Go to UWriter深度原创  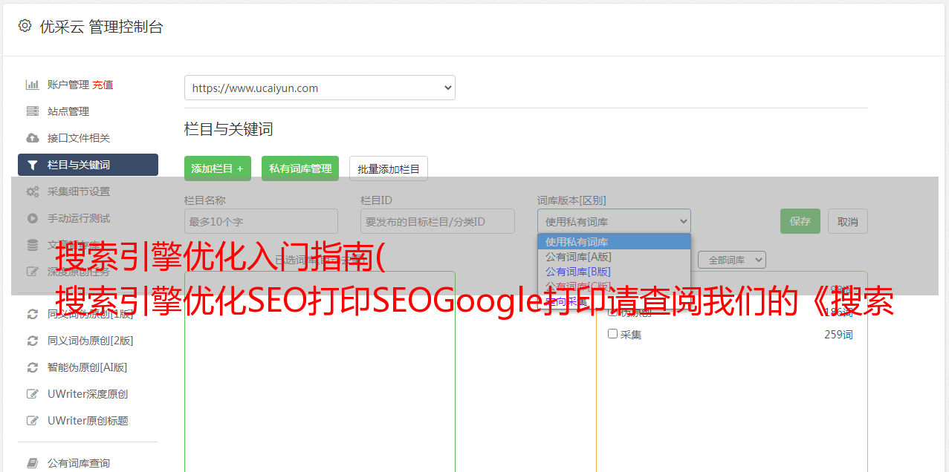tap(88, 394)
